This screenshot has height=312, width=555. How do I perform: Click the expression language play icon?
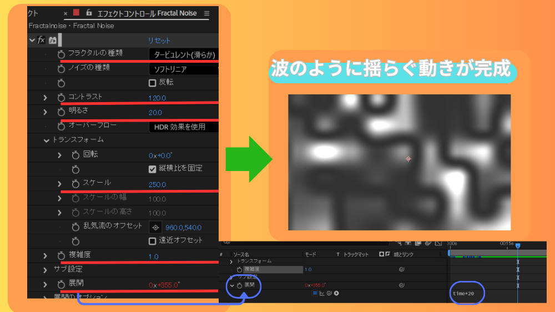click(336, 293)
